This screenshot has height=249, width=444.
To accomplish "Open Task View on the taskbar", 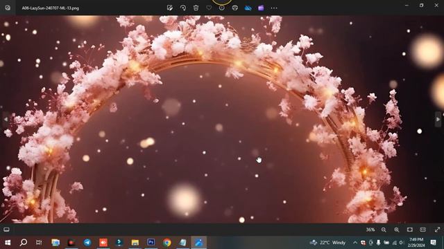I will click(39, 242).
